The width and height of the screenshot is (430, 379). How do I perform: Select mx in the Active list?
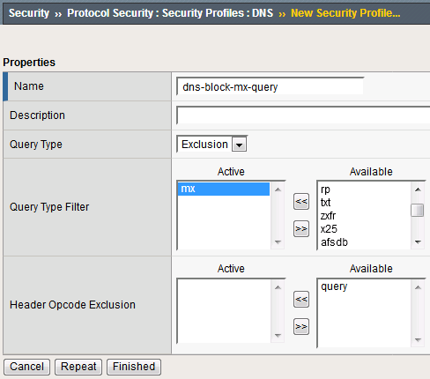(x=224, y=189)
